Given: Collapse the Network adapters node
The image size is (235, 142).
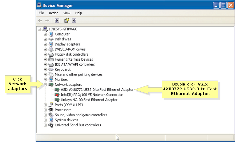Looking at the screenshot, I should (45, 85).
